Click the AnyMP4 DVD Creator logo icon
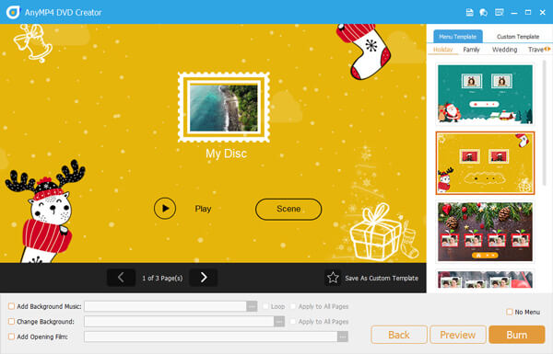553x354 pixels. point(13,12)
